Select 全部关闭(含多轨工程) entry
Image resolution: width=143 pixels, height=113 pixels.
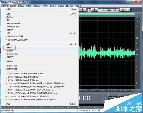tap(40, 37)
